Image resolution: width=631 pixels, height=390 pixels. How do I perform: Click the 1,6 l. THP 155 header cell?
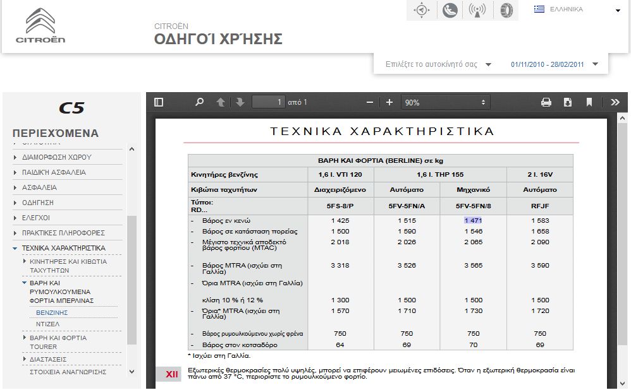tap(440, 175)
